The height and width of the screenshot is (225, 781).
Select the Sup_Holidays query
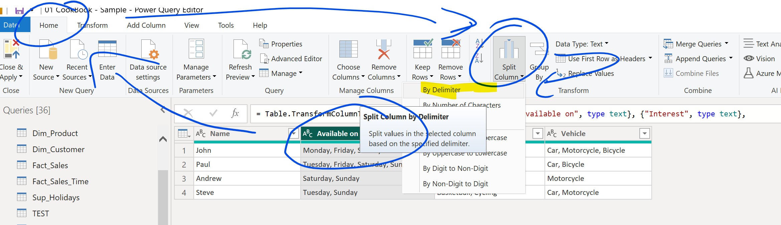[56, 198]
